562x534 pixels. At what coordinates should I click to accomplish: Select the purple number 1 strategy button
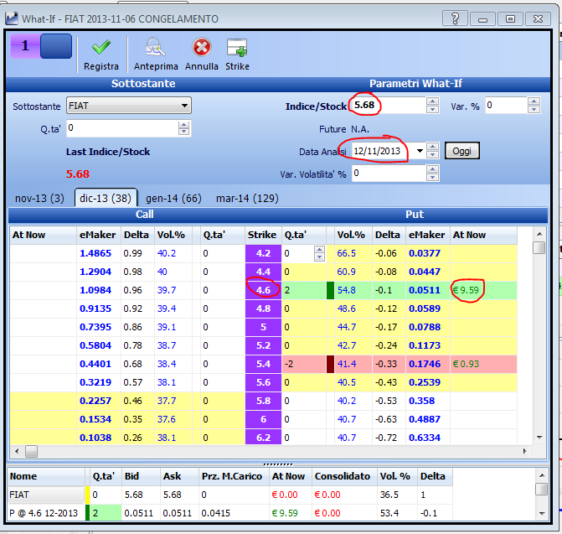coord(25,46)
